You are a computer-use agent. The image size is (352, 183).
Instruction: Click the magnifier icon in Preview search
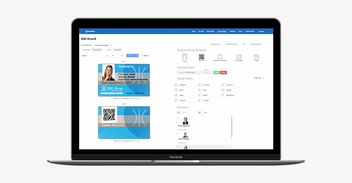click(179, 112)
